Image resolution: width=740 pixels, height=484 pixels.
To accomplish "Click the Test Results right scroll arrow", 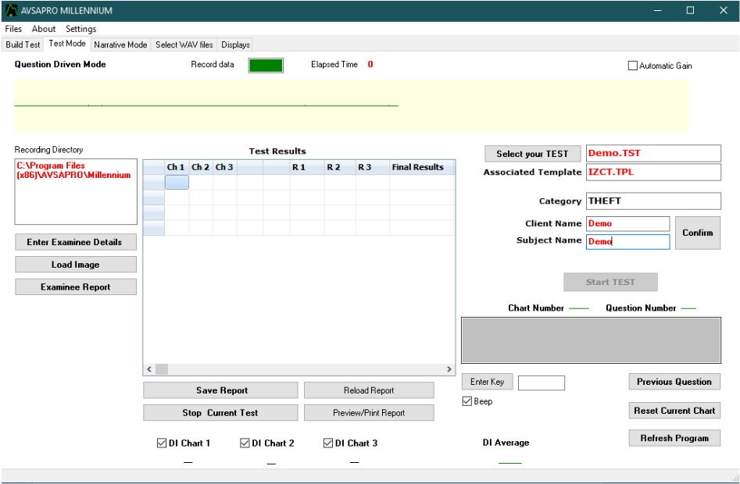I will pyautogui.click(x=449, y=369).
